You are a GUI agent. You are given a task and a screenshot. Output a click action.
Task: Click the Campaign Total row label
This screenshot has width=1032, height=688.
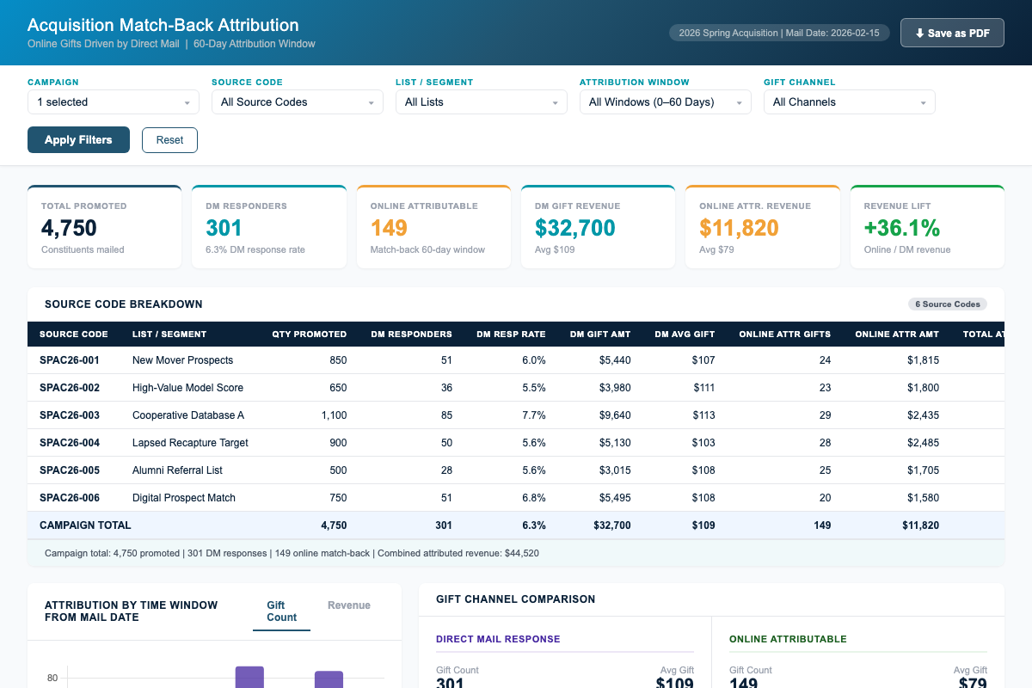tap(85, 525)
